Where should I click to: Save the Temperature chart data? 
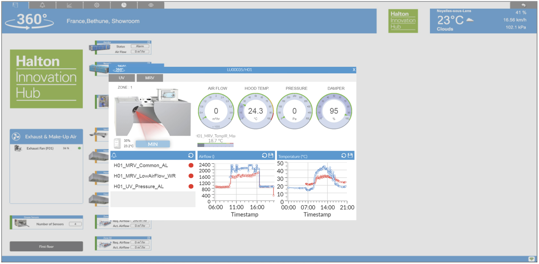pos(350,155)
